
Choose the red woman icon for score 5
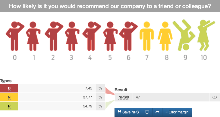110,36
